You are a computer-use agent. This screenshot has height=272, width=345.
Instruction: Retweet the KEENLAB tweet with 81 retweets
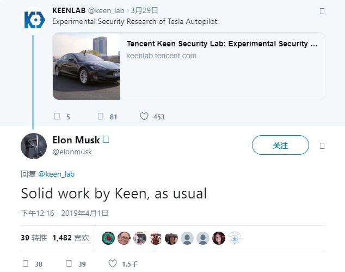(x=101, y=116)
